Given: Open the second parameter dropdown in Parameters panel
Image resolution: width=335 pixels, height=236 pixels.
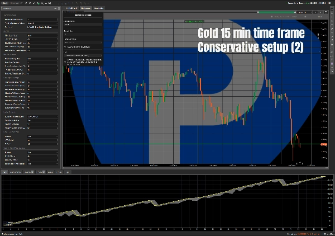Looking at the screenshot, I should coord(42,23).
